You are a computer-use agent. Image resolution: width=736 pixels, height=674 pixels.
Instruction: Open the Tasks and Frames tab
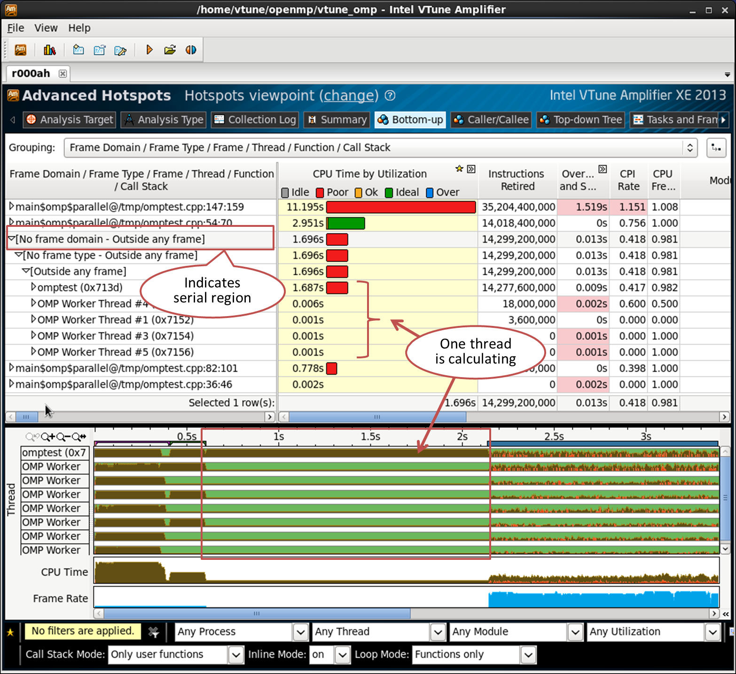675,120
